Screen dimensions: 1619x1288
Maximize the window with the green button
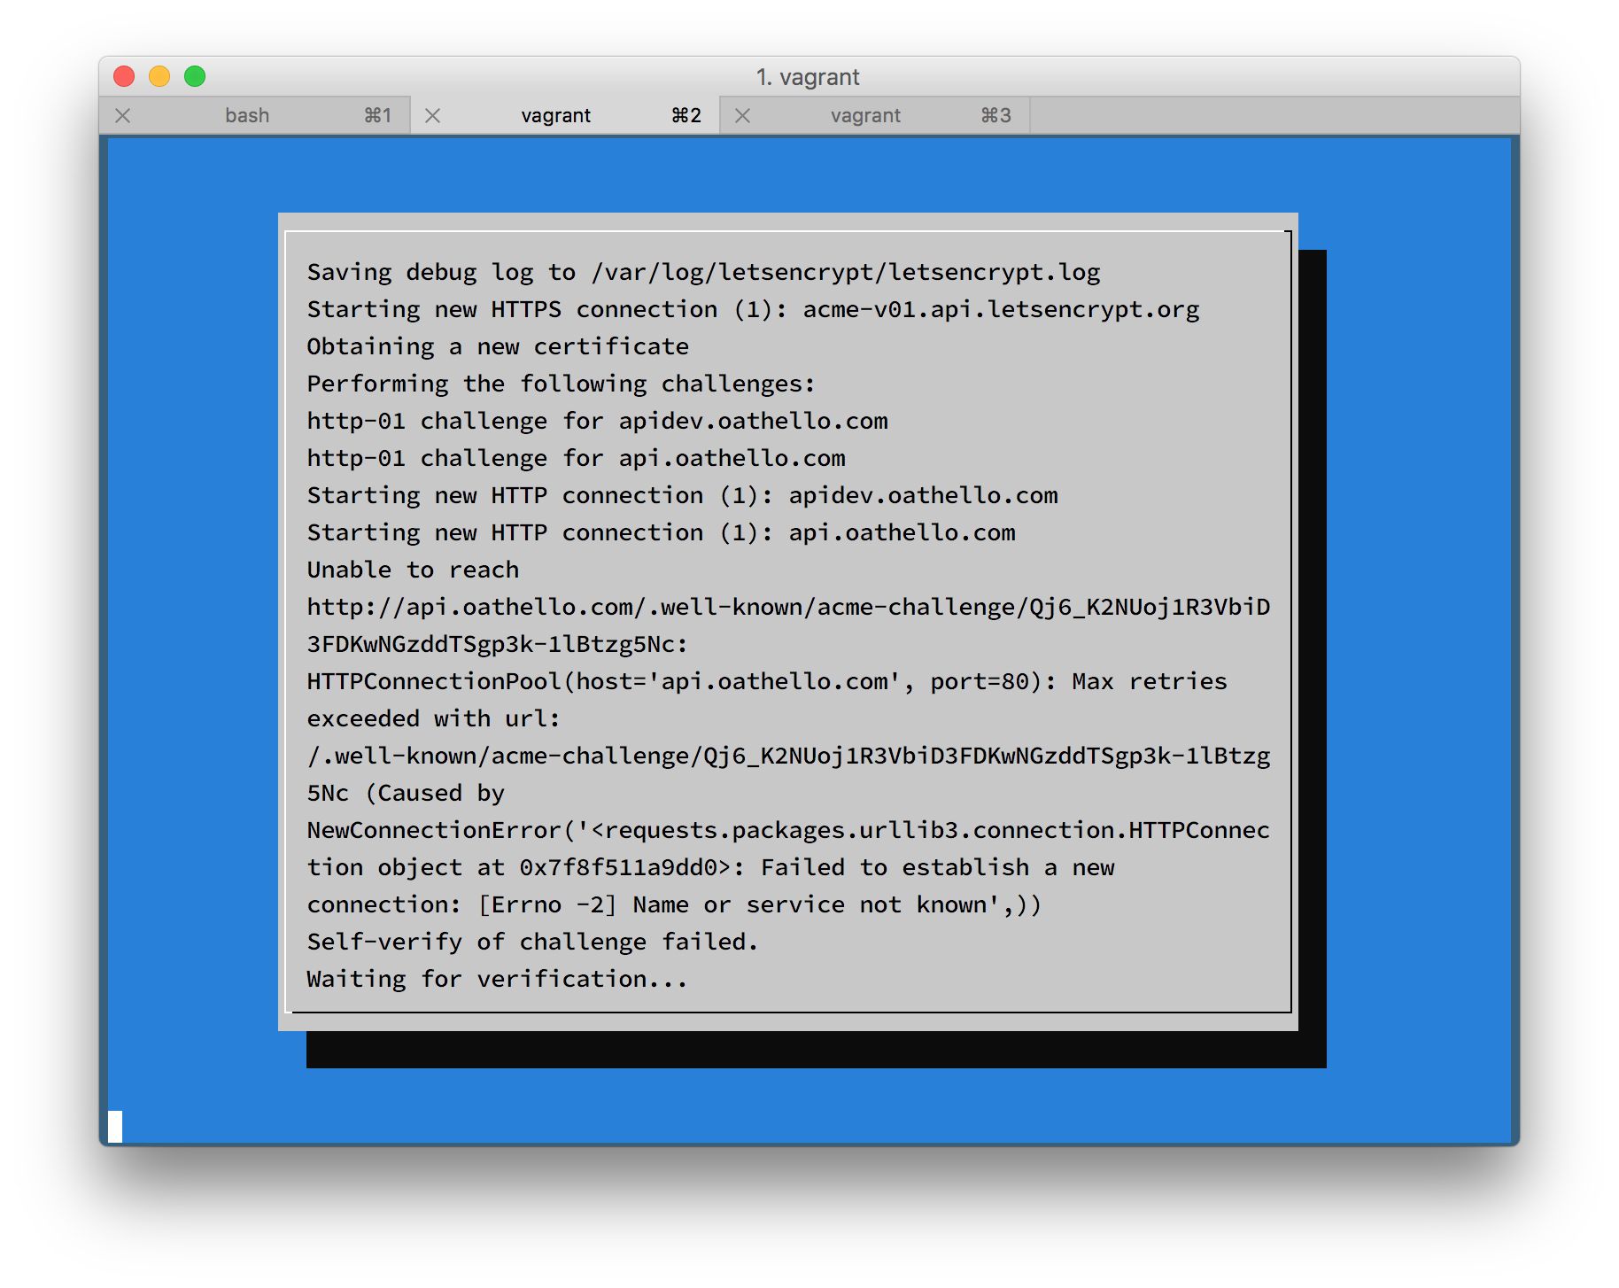pyautogui.click(x=195, y=77)
